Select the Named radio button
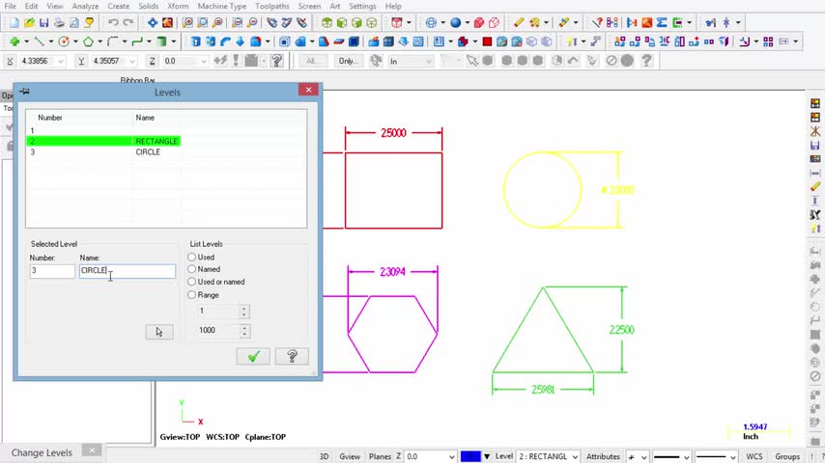 [192, 269]
